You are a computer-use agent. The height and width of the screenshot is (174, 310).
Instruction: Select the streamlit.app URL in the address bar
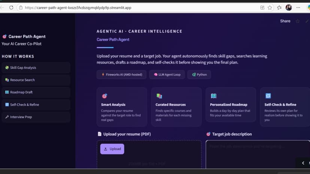[x=78, y=8]
